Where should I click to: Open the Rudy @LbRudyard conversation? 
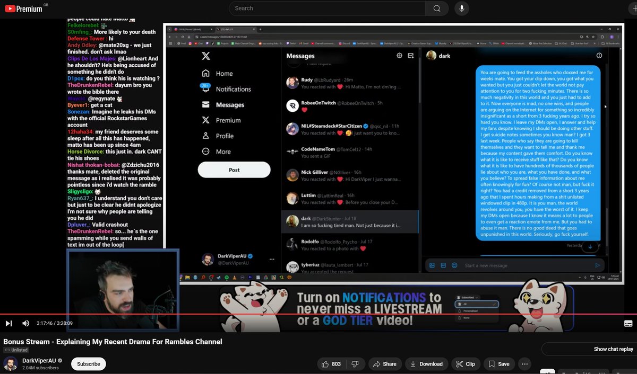(350, 83)
